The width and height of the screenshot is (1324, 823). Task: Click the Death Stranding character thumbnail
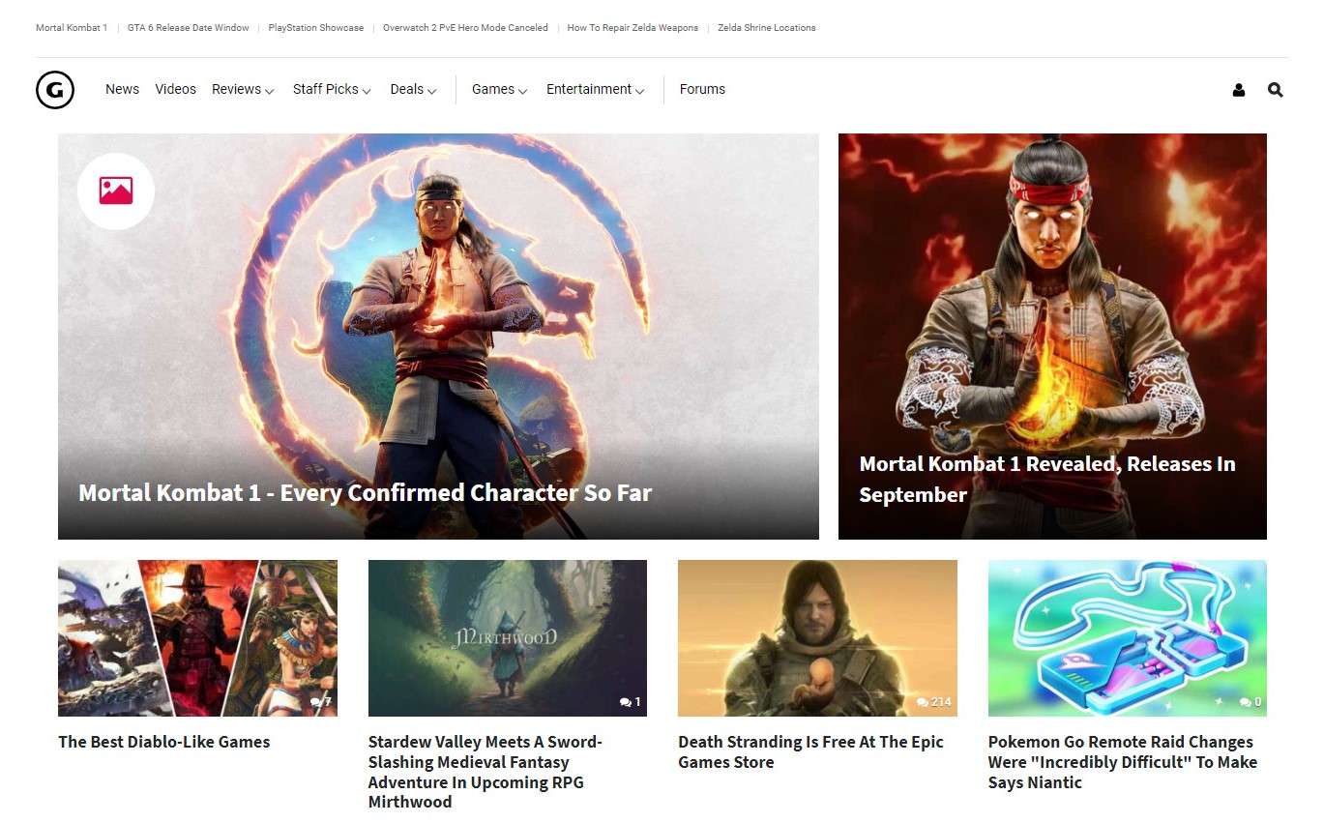(817, 638)
